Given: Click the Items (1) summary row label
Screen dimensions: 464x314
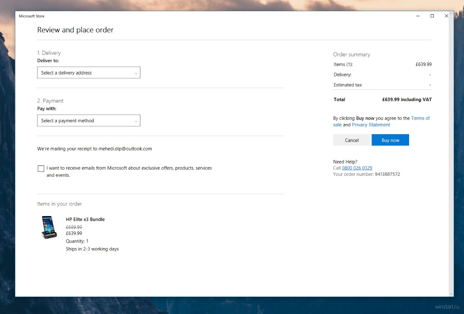Looking at the screenshot, I should click(x=343, y=64).
